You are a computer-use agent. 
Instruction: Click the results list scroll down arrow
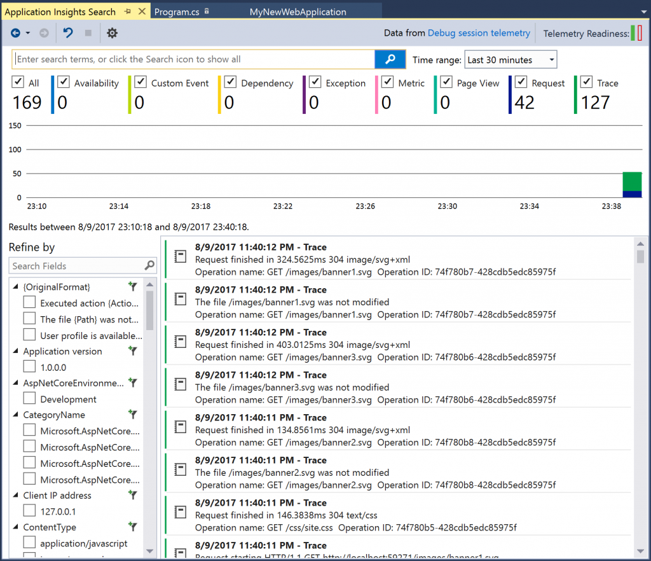pyautogui.click(x=641, y=551)
